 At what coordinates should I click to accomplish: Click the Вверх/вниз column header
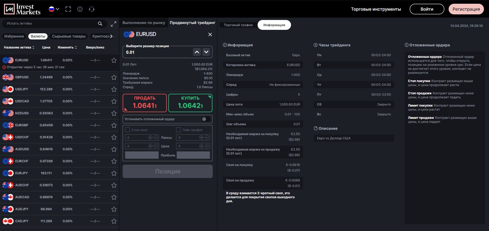tap(95, 47)
